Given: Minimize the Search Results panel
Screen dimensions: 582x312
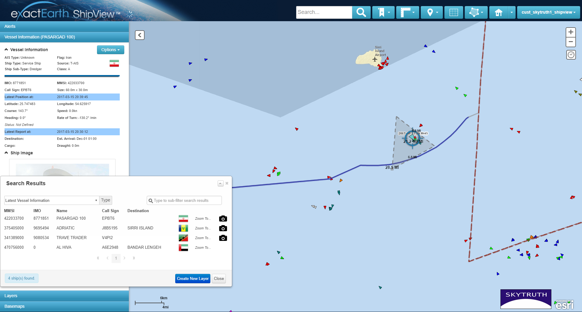Looking at the screenshot, I should [x=220, y=183].
